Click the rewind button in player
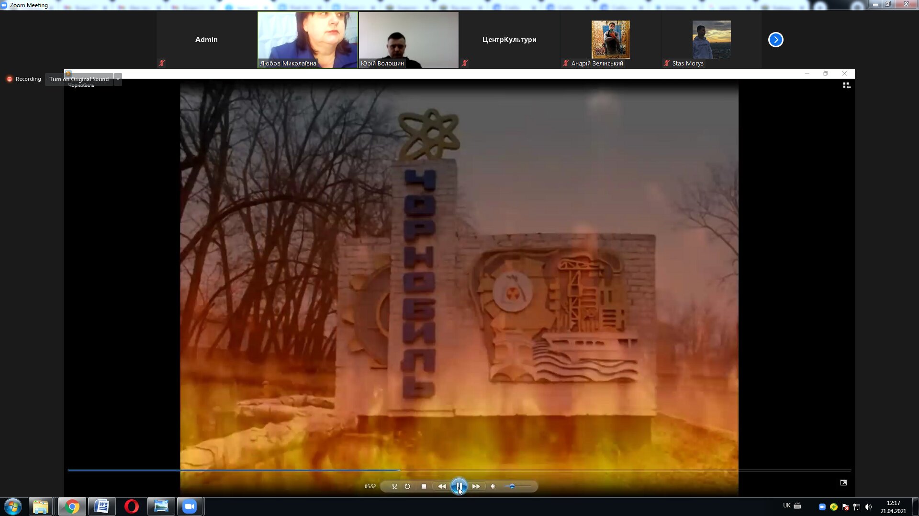 point(441,486)
